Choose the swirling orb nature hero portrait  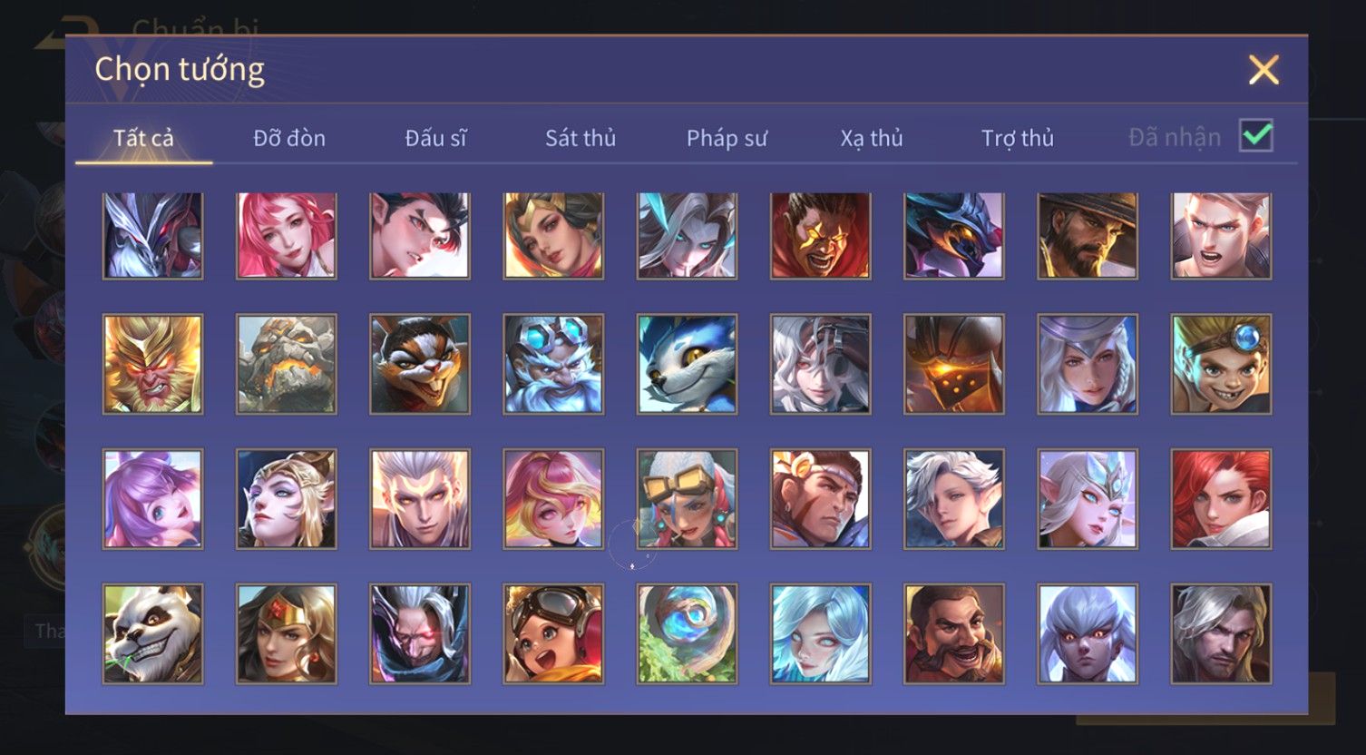point(687,633)
